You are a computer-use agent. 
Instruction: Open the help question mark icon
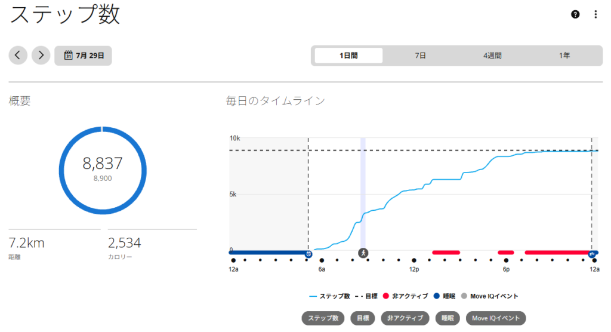(x=575, y=14)
